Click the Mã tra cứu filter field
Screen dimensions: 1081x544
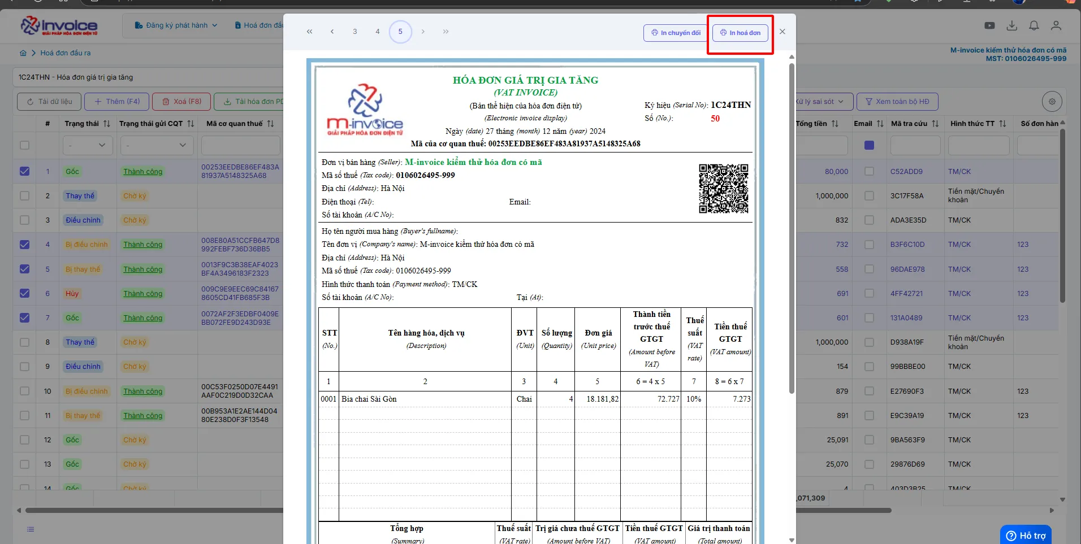point(915,145)
